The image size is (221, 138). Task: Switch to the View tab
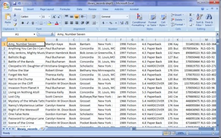pyautogui.click(x=105, y=9)
